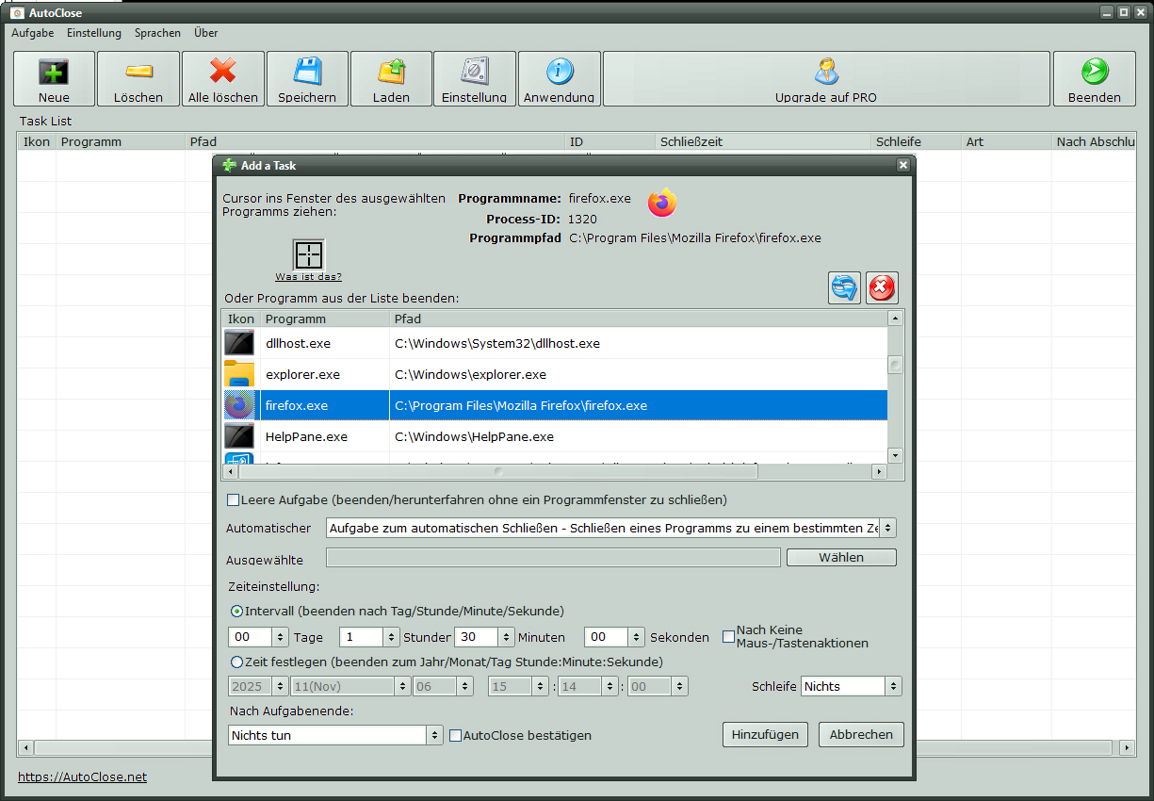Click the Upgrade auf PRO icon

[x=826, y=72]
